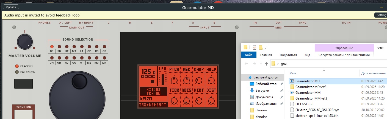Screen dimensions: 387x119
Task: Select the RC track button
Action: coord(67,63)
